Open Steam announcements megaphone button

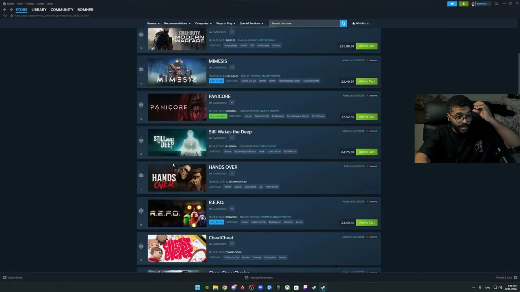[x=452, y=4]
